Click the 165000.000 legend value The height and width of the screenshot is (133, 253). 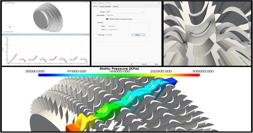(120, 71)
